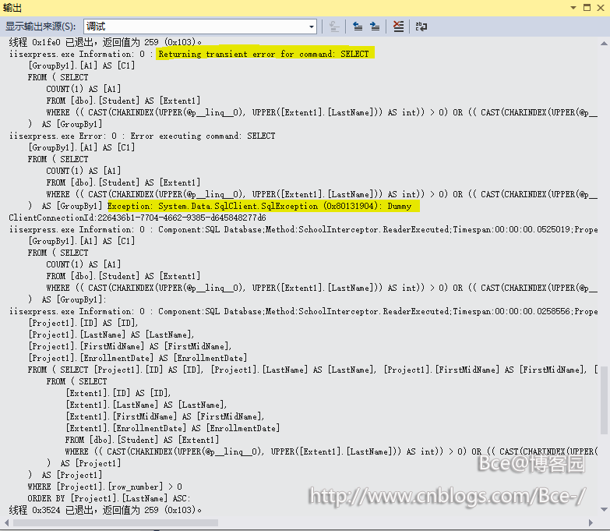610x531 pixels.
Task: Click the 'ClientConnectionId:226436b1-7704' line
Action: point(137,218)
